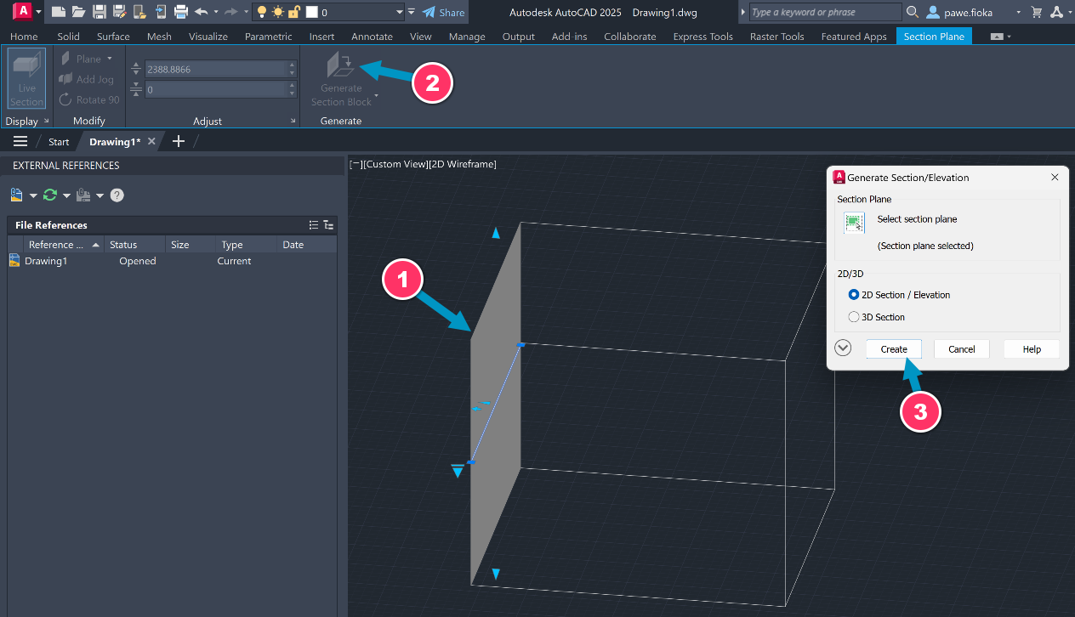This screenshot has height=617, width=1075.
Task: Choose the 3D Section option
Action: tap(853, 316)
